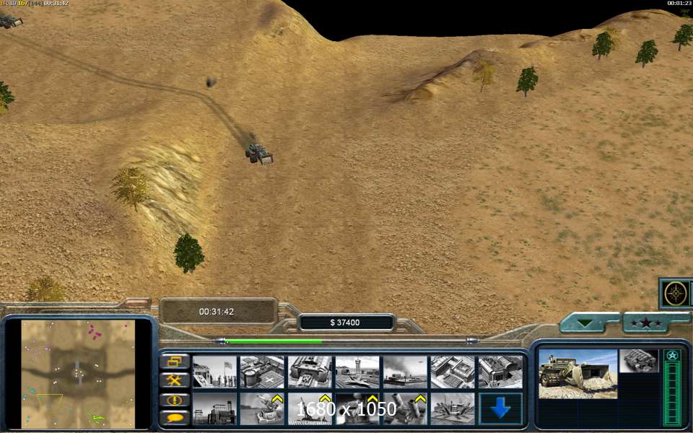This screenshot has width=693, height=433.
Task: Click the $ 37400 money display
Action: [x=345, y=323]
